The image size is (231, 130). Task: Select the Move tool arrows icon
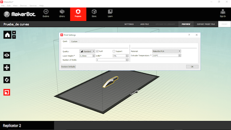pos(7,68)
